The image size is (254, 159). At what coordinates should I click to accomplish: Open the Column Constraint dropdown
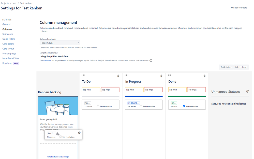point(60,43)
